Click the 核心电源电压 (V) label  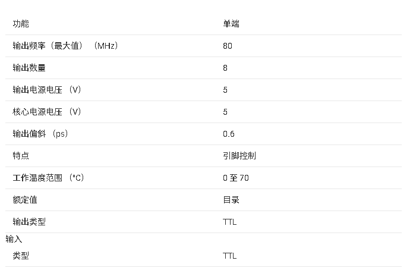(47, 112)
